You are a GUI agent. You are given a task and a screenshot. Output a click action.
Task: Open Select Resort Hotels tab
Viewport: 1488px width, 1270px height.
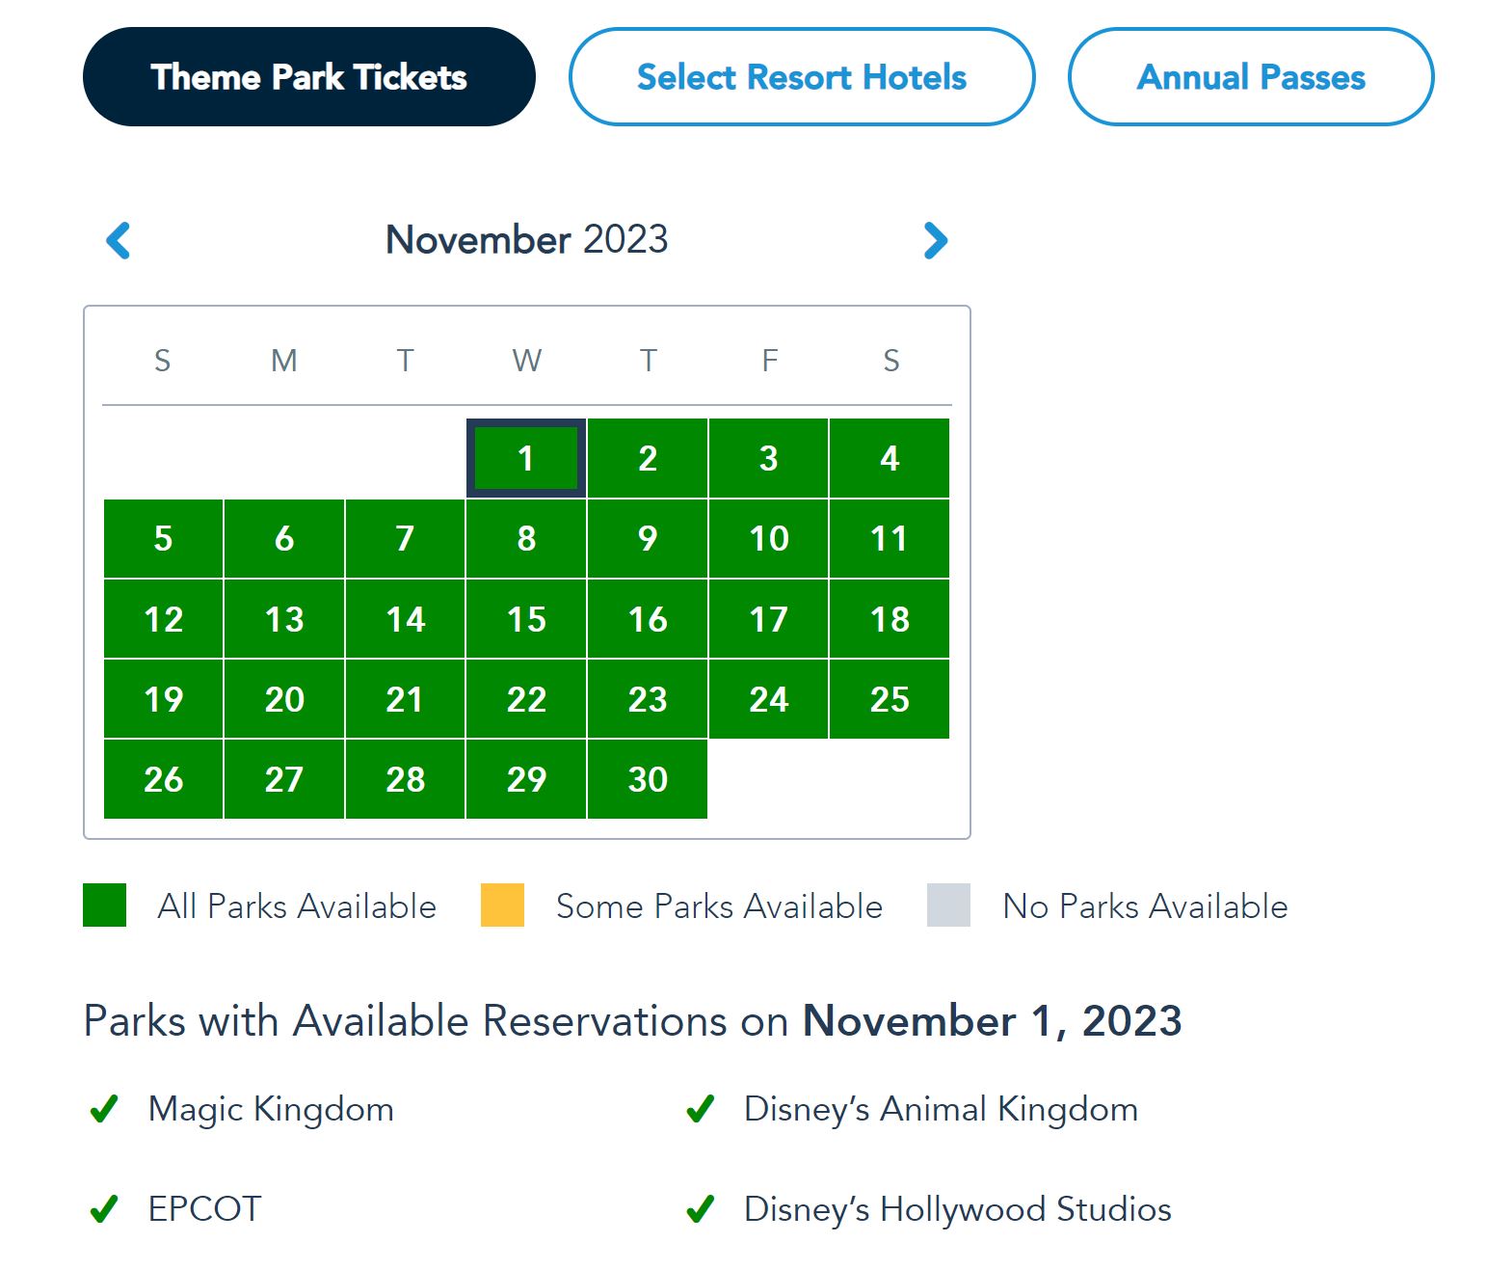pyautogui.click(x=801, y=77)
